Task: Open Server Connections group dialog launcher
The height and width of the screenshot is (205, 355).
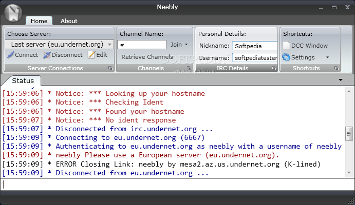Action: (x=110, y=68)
